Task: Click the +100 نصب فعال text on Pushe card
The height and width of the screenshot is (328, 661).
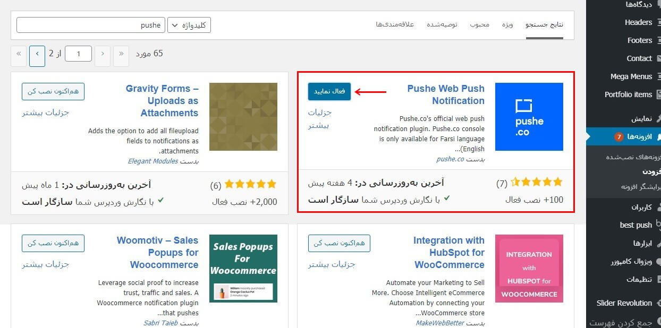Action: (534, 201)
